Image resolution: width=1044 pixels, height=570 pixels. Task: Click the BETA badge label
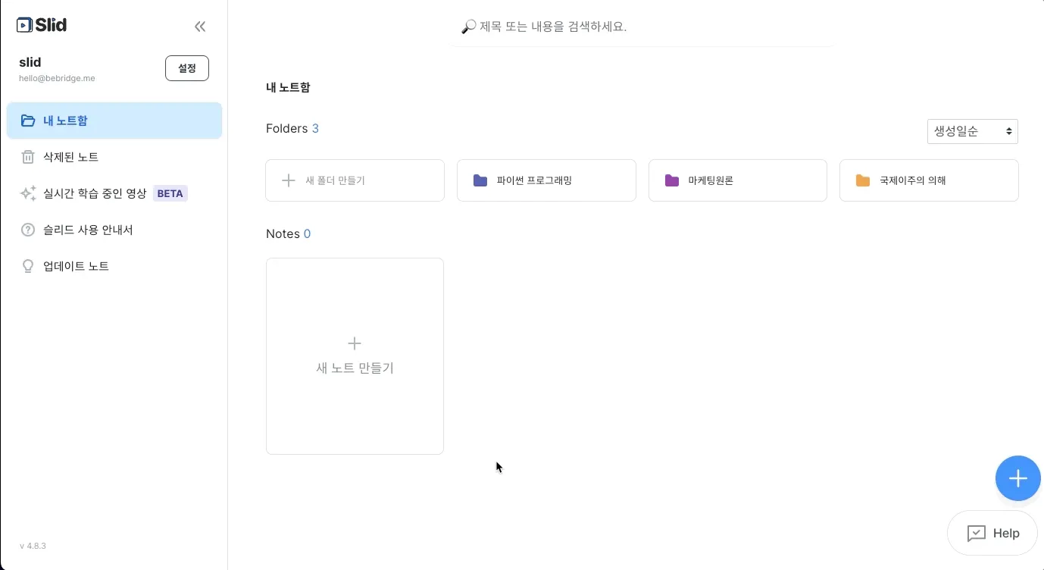(170, 193)
